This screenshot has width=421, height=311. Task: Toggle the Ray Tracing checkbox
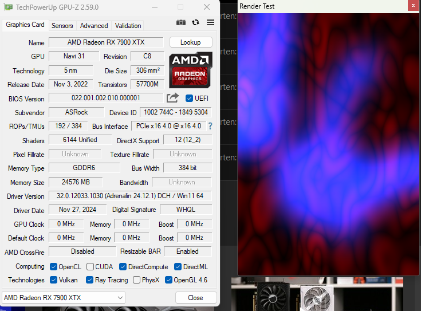89,280
